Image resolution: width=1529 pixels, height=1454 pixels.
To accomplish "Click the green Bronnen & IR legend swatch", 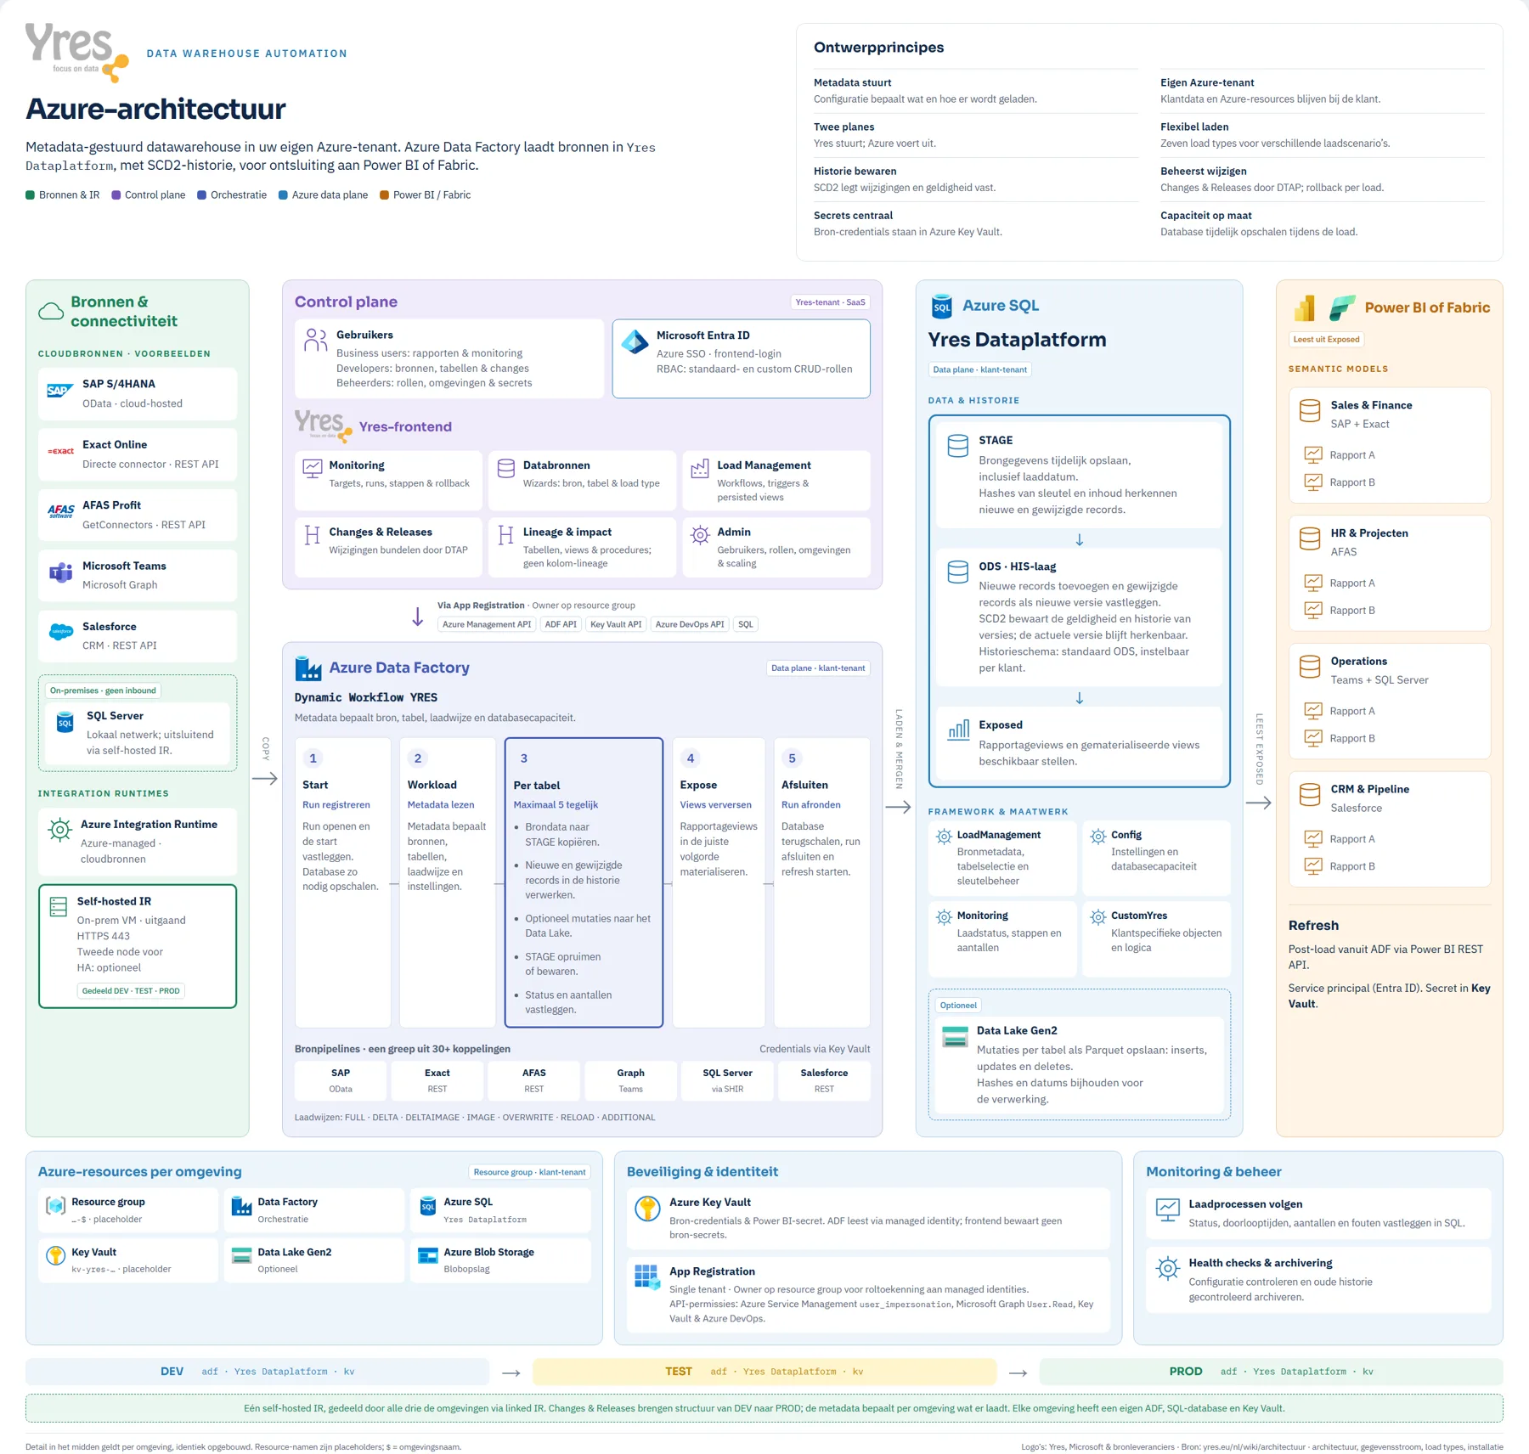I will coord(31,195).
